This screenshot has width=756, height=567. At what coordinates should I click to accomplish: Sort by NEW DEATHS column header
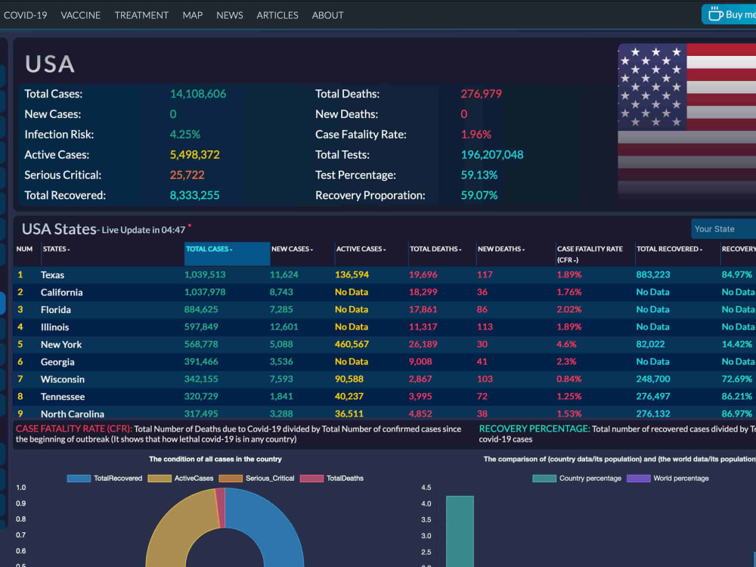click(x=501, y=249)
